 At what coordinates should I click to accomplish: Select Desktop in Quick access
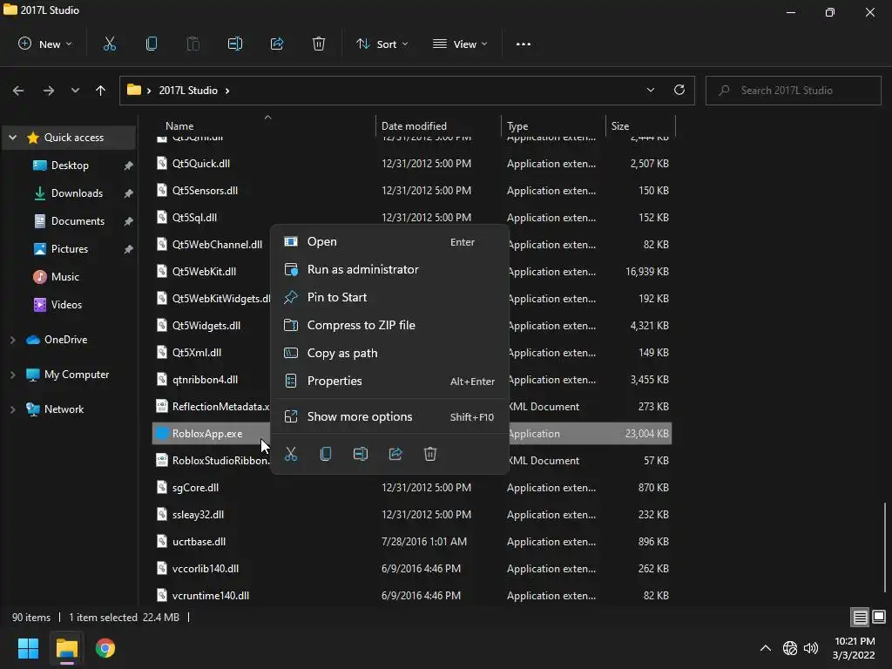pos(70,166)
